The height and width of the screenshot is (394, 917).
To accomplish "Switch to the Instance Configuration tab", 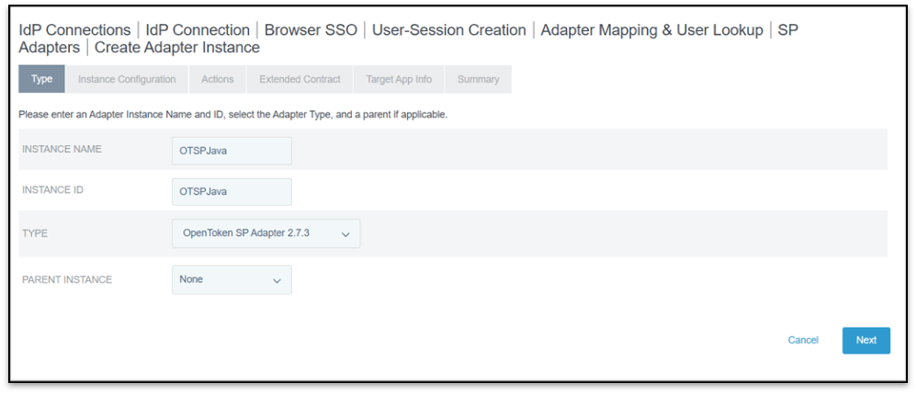I will point(127,79).
